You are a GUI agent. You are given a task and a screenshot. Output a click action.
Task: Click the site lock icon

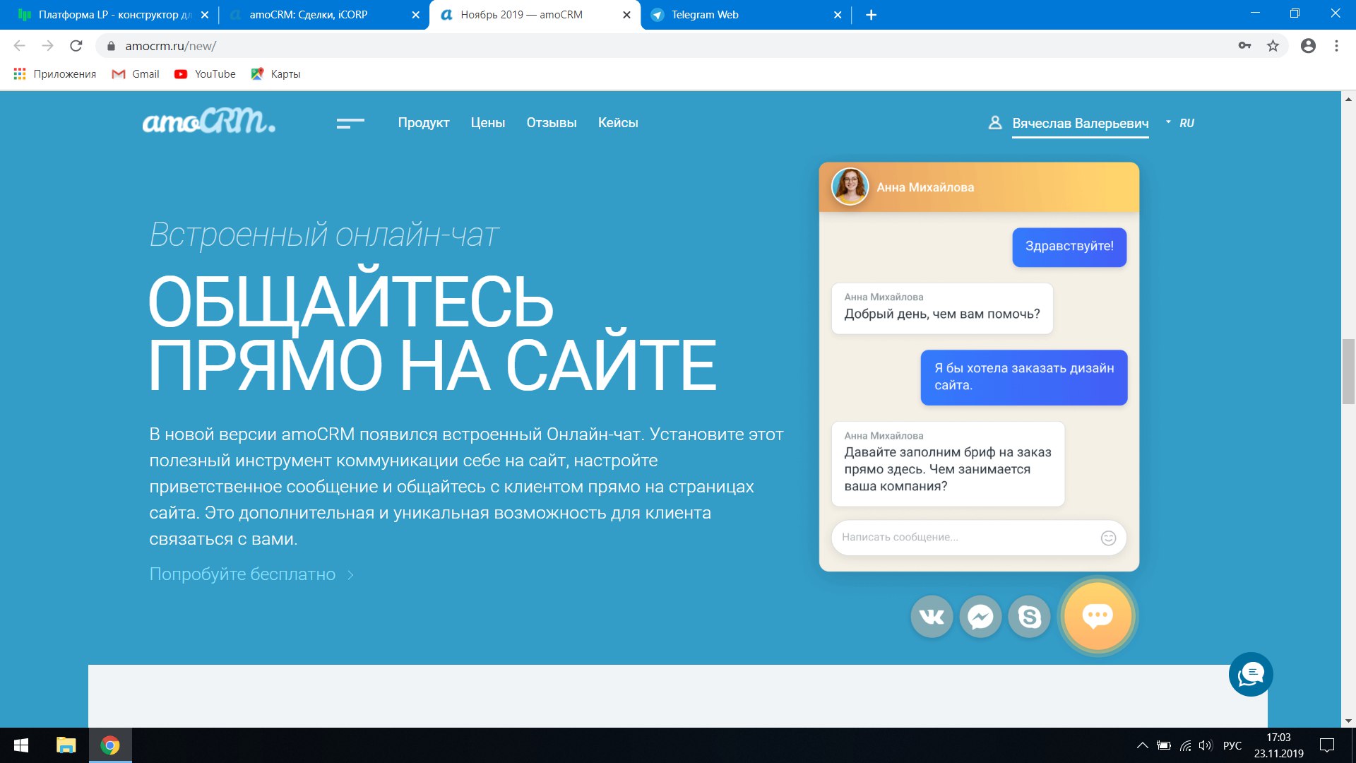(111, 46)
